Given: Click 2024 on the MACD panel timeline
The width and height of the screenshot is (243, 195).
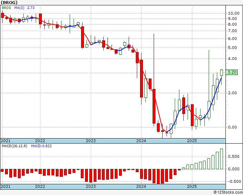Looking at the screenshot, I should tap(141, 186).
